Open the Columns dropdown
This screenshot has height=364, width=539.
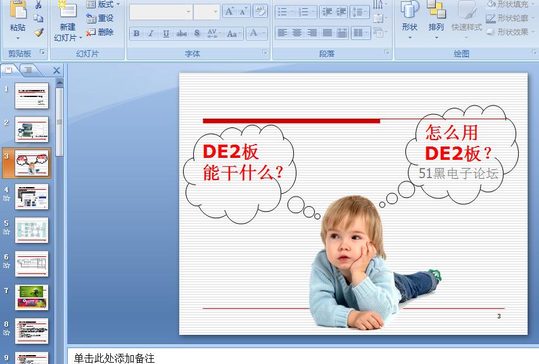click(x=360, y=33)
